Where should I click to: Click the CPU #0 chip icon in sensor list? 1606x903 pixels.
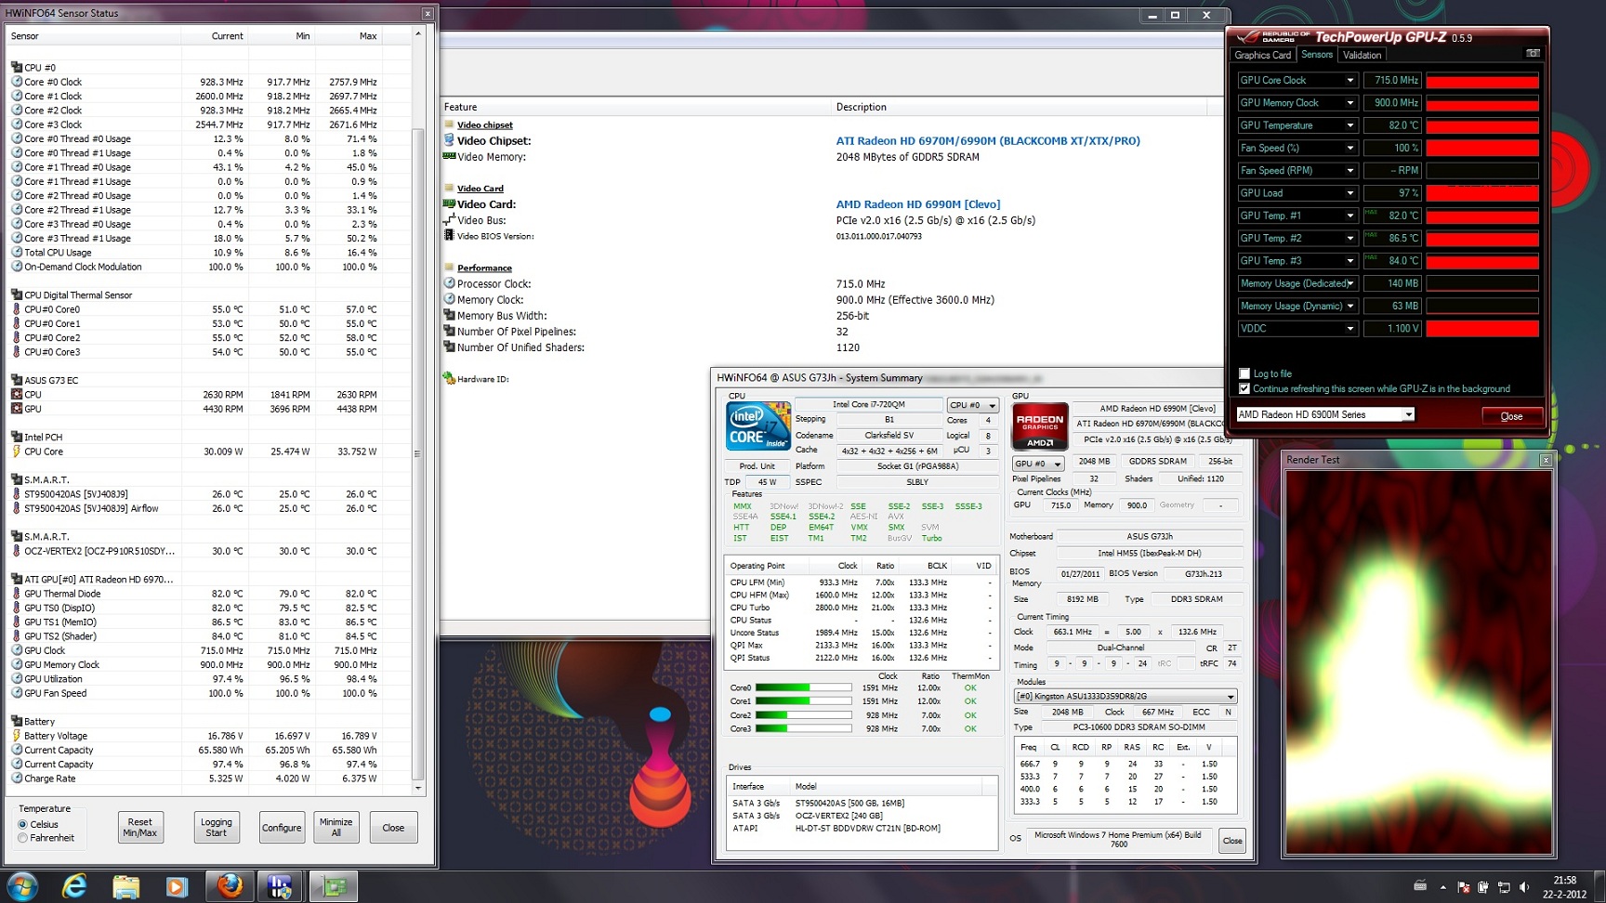(17, 67)
